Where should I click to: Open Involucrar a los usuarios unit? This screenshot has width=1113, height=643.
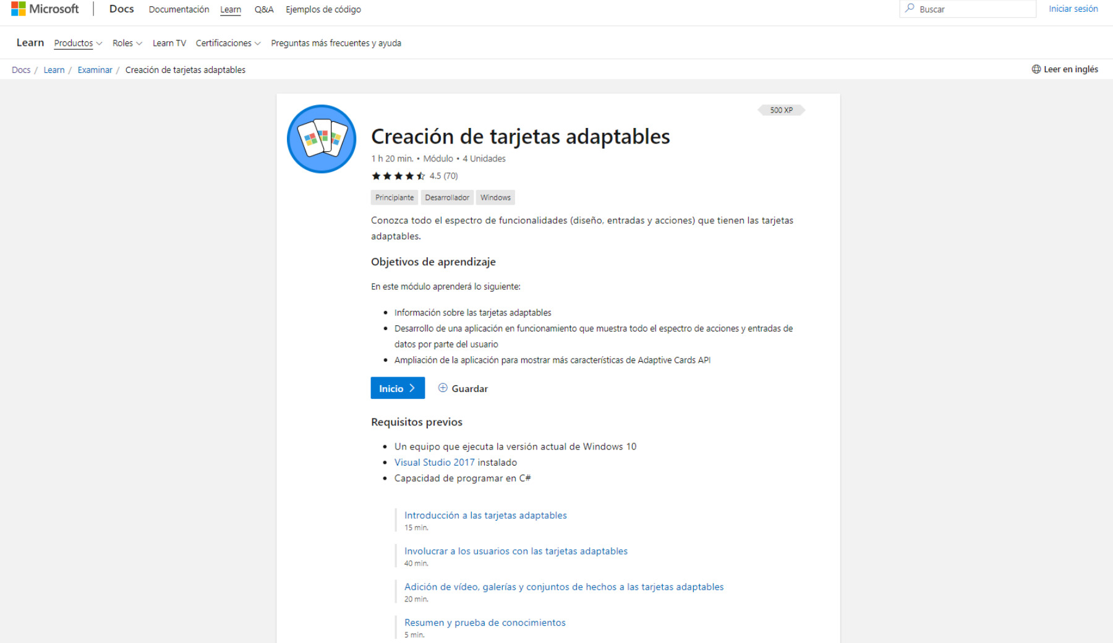click(516, 551)
